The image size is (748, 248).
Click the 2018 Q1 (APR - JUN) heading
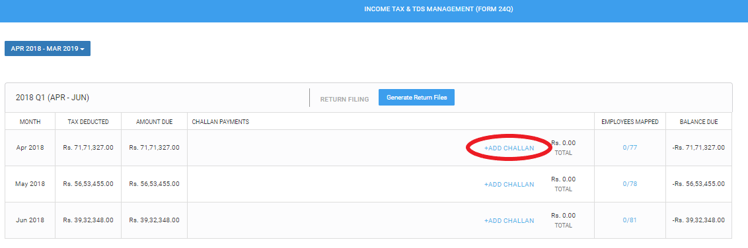52,98
